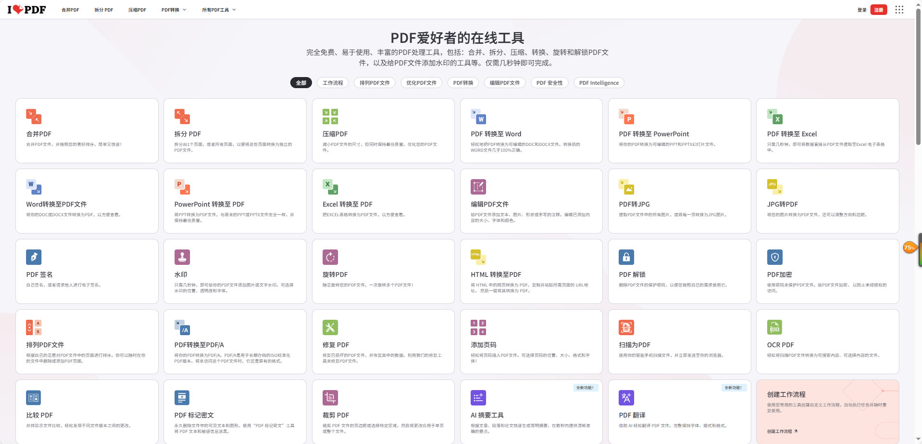
Task: Open the 编辑PDF文件 tool icon
Action: (x=478, y=187)
